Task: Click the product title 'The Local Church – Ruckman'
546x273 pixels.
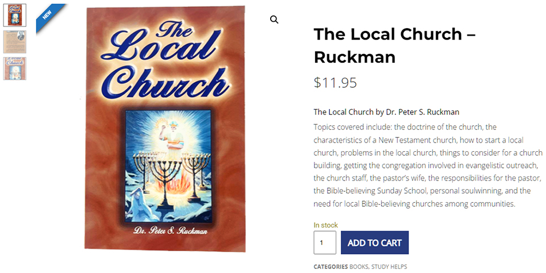Action: tap(394, 45)
